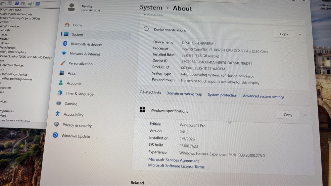Select Bluetooth node in Device Manager
The width and height of the screenshot is (331, 186).
point(5,30)
